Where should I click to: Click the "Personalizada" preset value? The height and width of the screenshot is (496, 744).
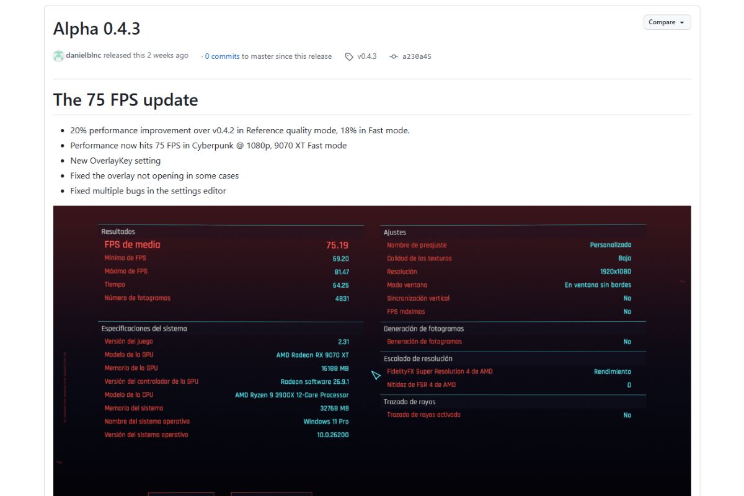click(x=611, y=245)
